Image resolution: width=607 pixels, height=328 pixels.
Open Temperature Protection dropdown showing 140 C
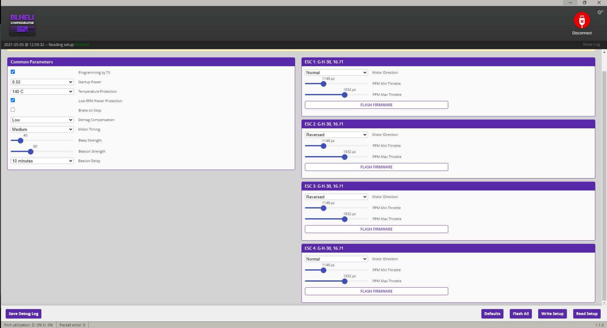42,91
